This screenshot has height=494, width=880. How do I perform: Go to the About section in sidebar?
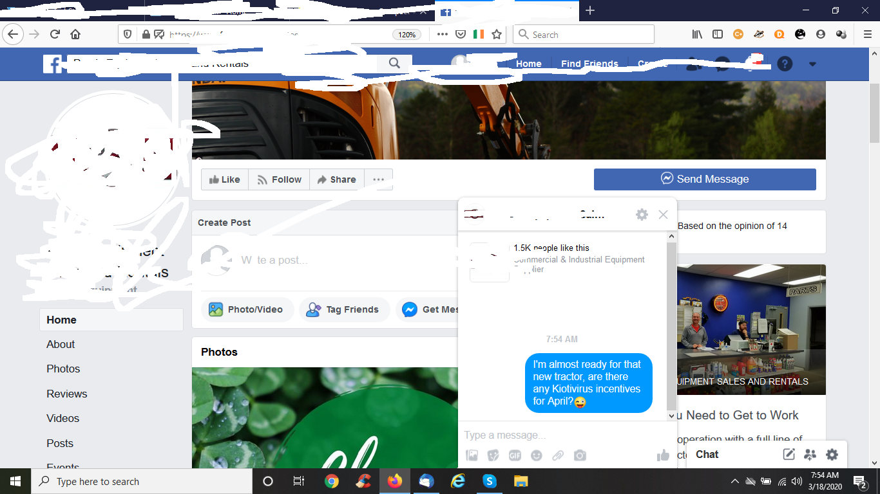pos(61,345)
